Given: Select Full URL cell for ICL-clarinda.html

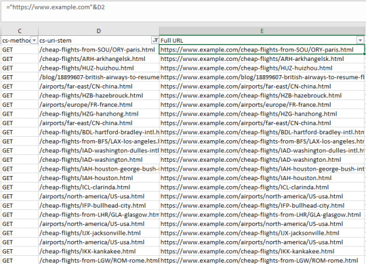Looking at the screenshot, I should [x=262, y=188].
